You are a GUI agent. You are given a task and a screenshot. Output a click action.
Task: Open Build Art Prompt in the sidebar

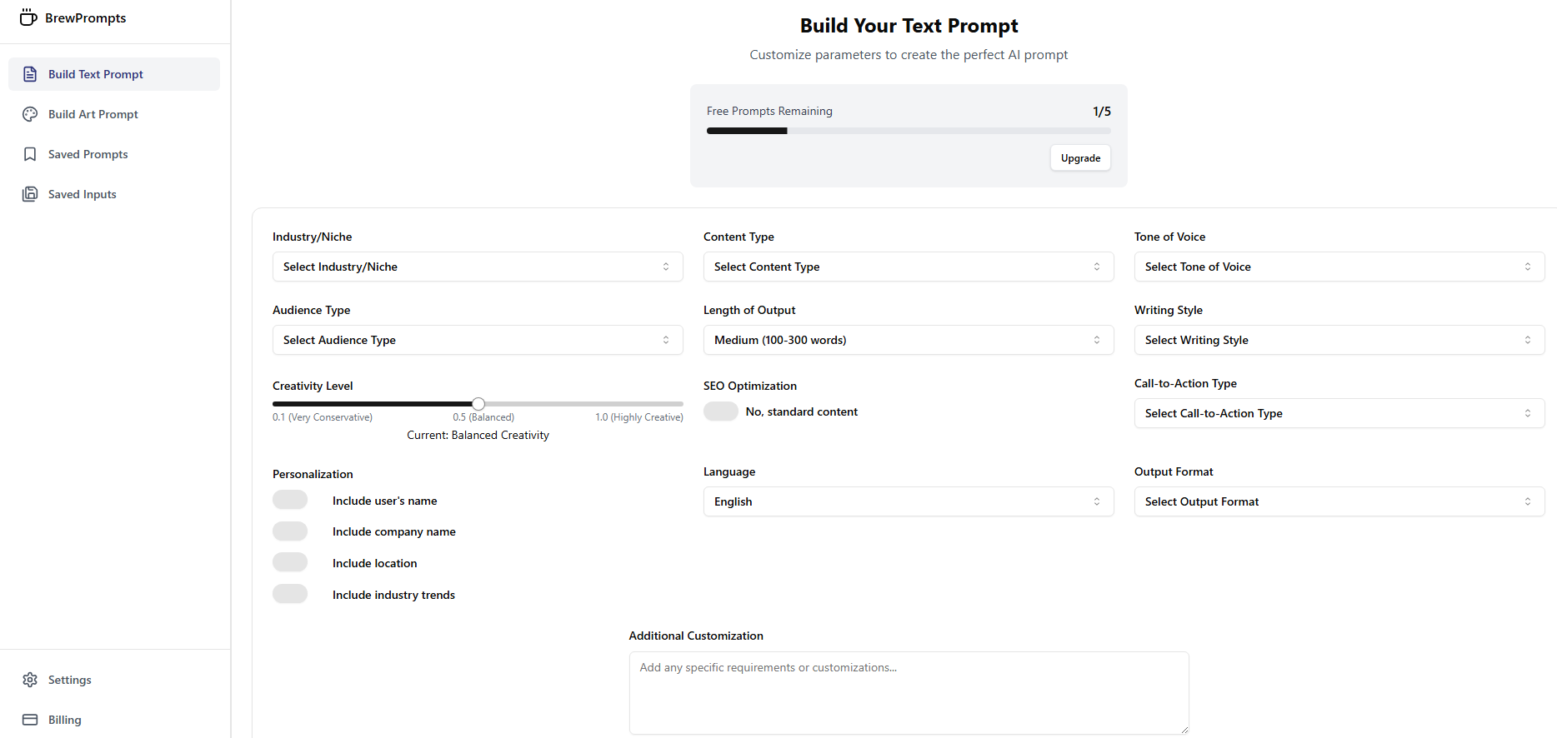pos(93,114)
